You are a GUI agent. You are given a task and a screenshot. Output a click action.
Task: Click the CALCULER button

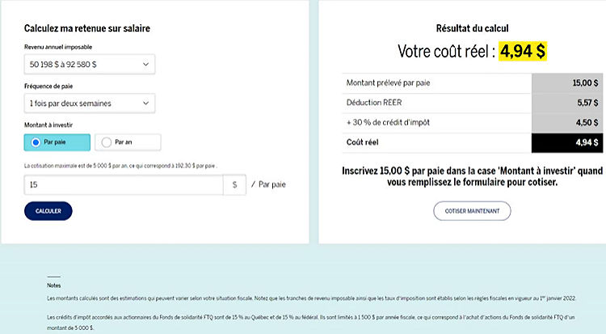tap(48, 211)
